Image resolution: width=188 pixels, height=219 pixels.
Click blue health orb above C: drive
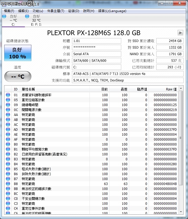4,16
